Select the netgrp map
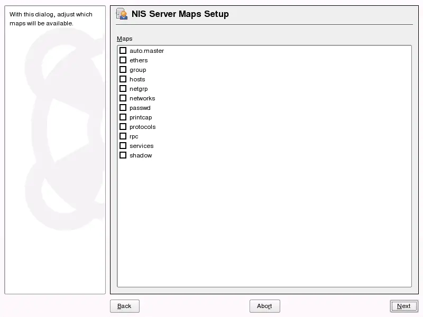The width and height of the screenshot is (423, 317). tap(123, 88)
